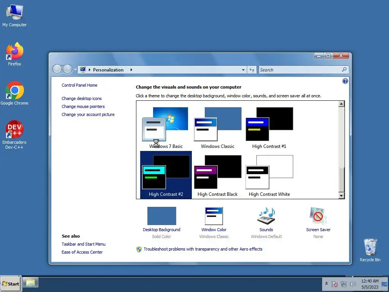Open My Computer desktop icon
The image size is (389, 292).
pos(14,15)
